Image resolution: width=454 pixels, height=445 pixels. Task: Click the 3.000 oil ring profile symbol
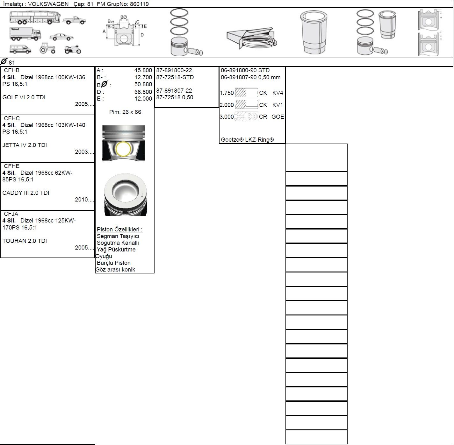click(x=246, y=117)
